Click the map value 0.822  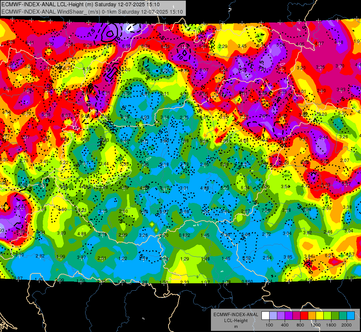click(185, 235)
